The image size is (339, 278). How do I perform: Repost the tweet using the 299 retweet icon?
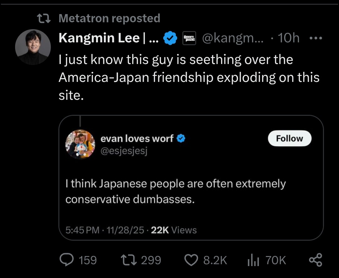pos(128,260)
